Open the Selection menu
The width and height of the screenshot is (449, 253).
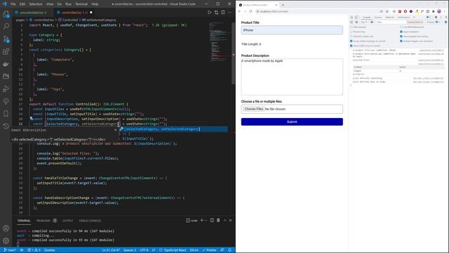pos(36,4)
